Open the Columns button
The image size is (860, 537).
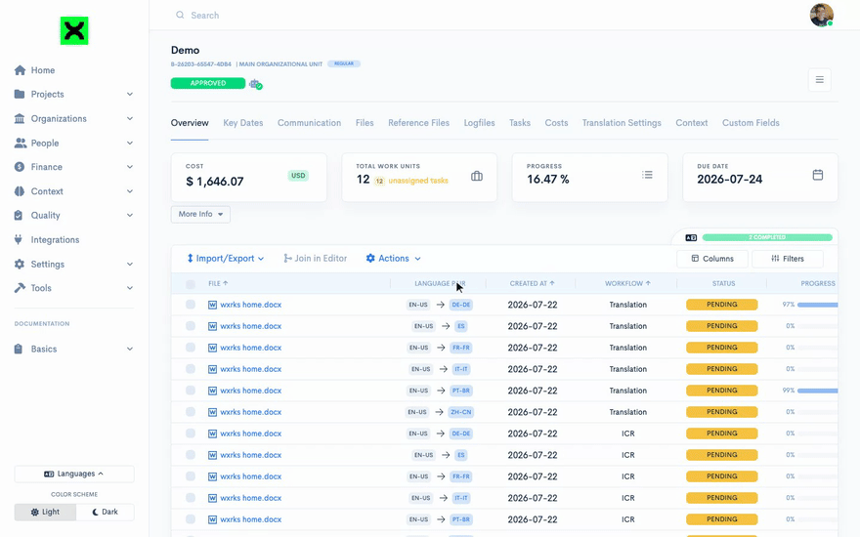[x=711, y=259]
